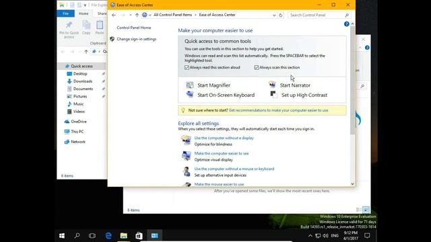This screenshot has width=431, height=242.
Task: Switch to the Share tab in File Explorer
Action: pyautogui.click(x=102, y=13)
